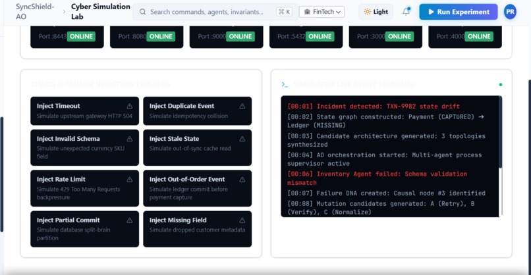Click 'Simulate dropped customer metadata' text

point(197,230)
